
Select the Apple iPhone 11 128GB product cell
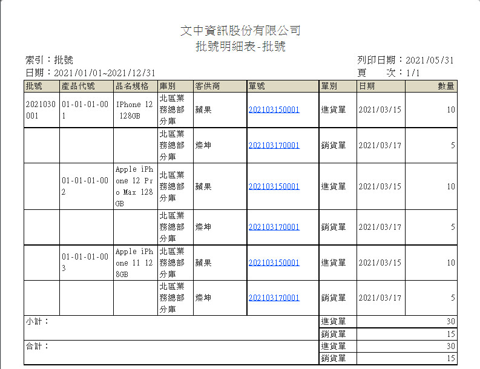(134, 263)
